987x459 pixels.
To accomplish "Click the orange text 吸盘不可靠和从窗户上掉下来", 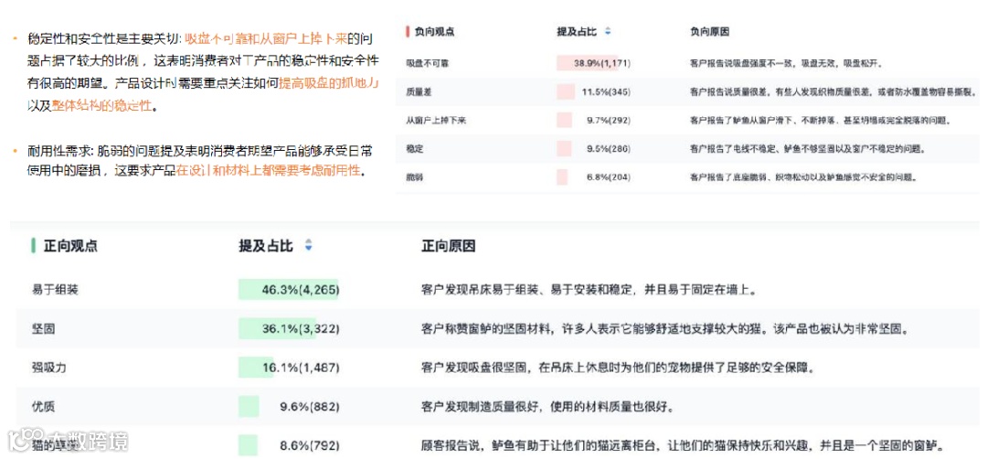I will click(266, 39).
